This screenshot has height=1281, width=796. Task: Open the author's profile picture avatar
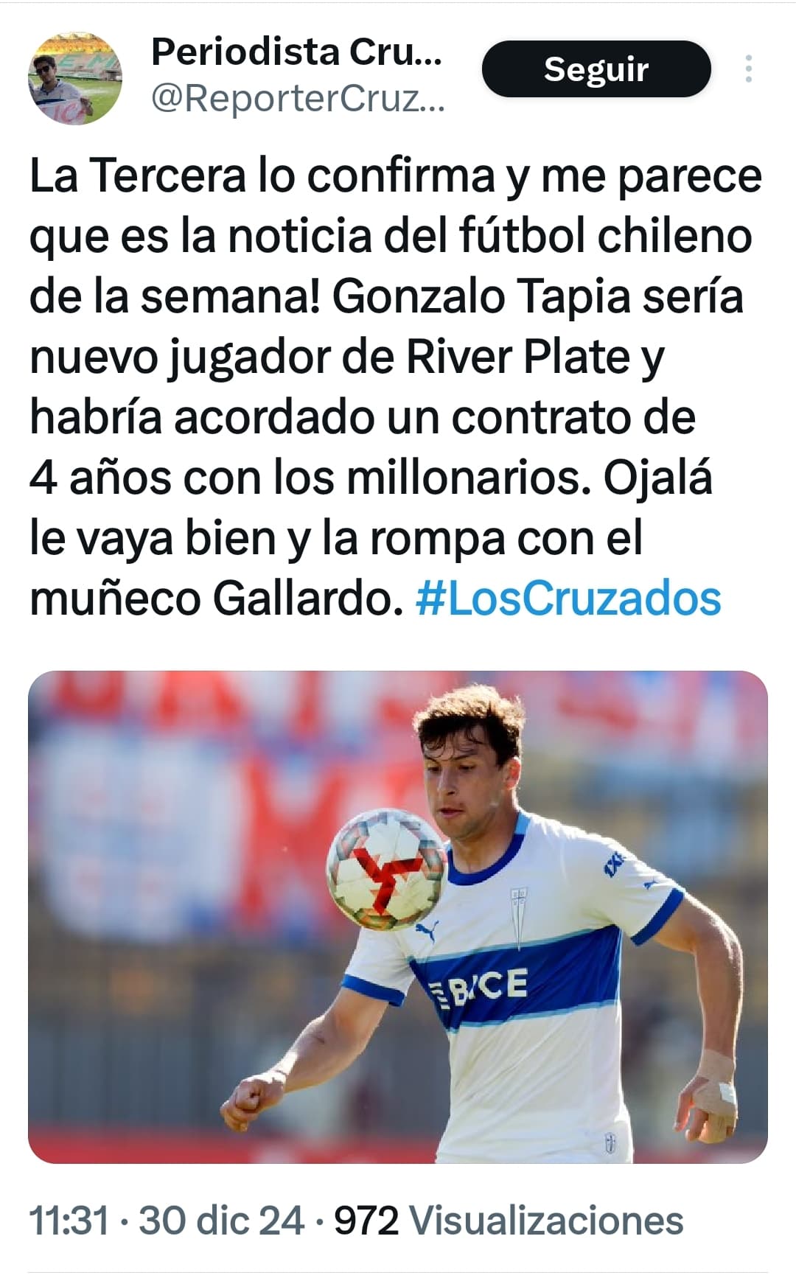(75, 77)
